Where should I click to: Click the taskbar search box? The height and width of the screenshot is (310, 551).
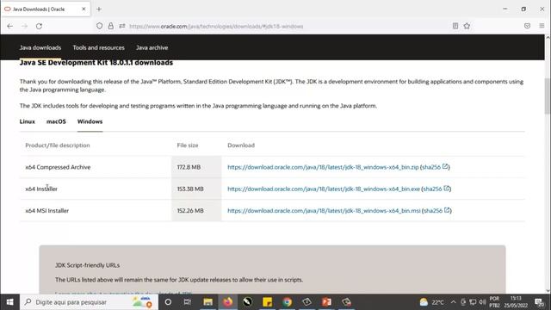pyautogui.click(x=89, y=302)
